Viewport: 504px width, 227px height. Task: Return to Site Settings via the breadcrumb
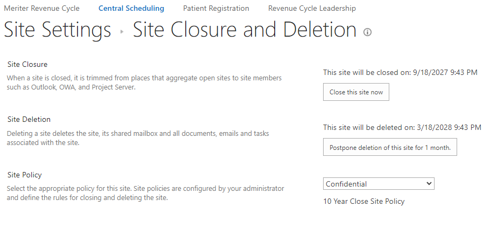(x=58, y=30)
